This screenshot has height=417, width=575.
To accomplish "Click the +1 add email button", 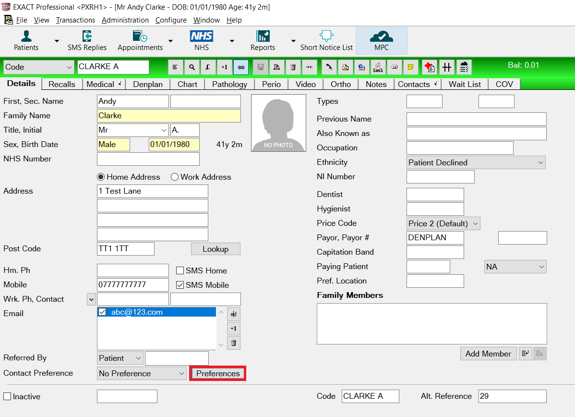I will 234,329.
